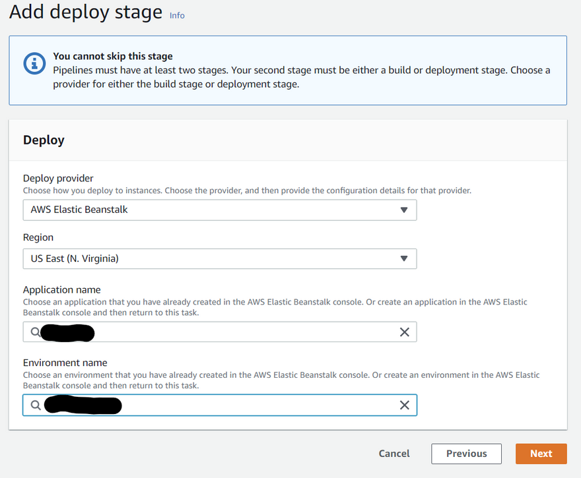
Task: Click the Deploy provider dropdown arrow
Action: pyautogui.click(x=404, y=210)
